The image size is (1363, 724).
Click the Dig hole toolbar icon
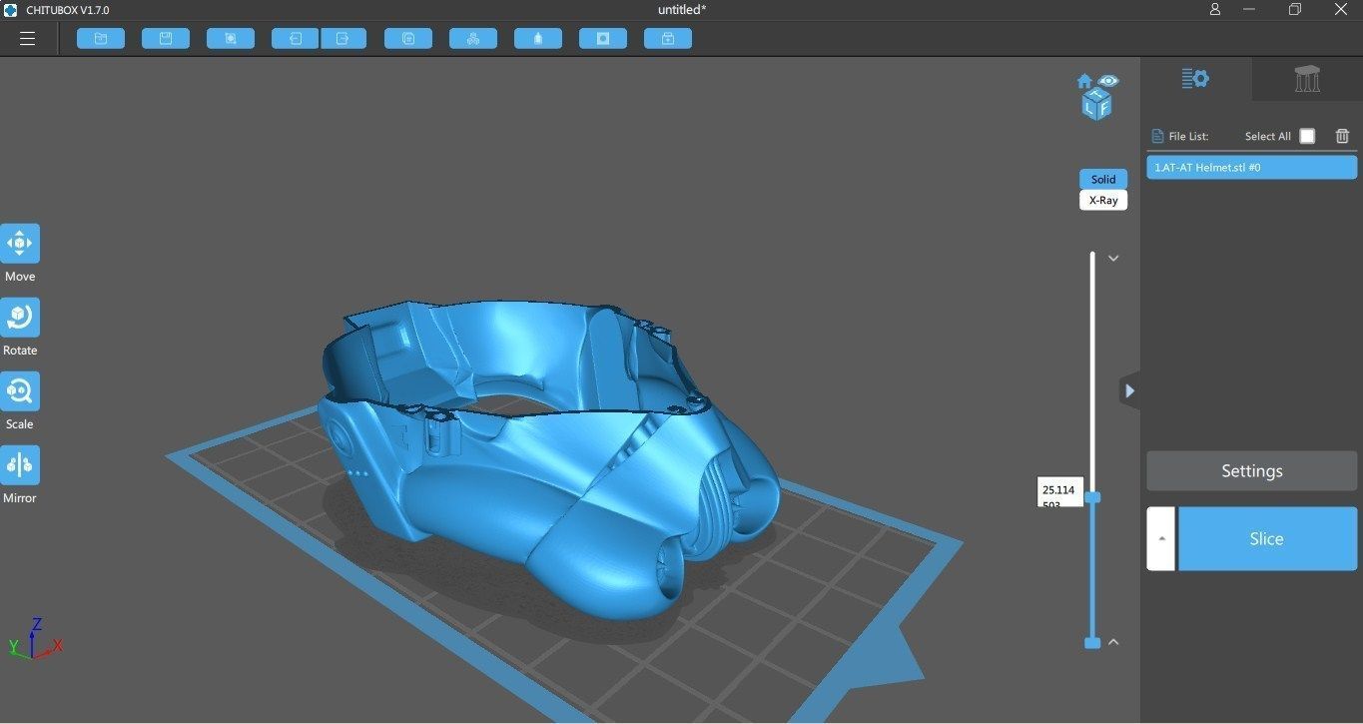tap(603, 39)
